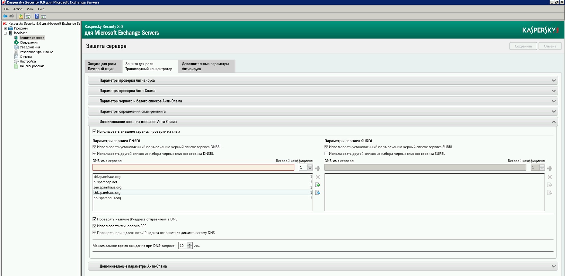
Task: Toggle the Show/Hide action pane icon
Action: coord(44,16)
